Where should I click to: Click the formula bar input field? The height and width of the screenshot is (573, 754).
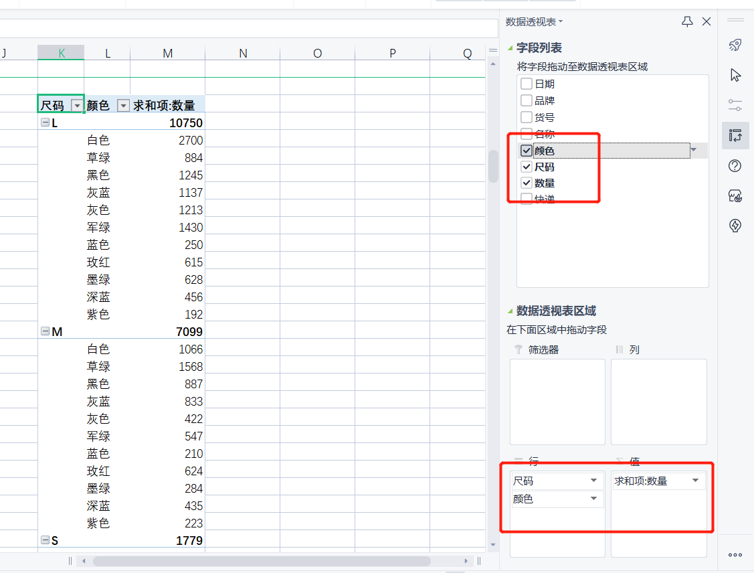point(249,28)
